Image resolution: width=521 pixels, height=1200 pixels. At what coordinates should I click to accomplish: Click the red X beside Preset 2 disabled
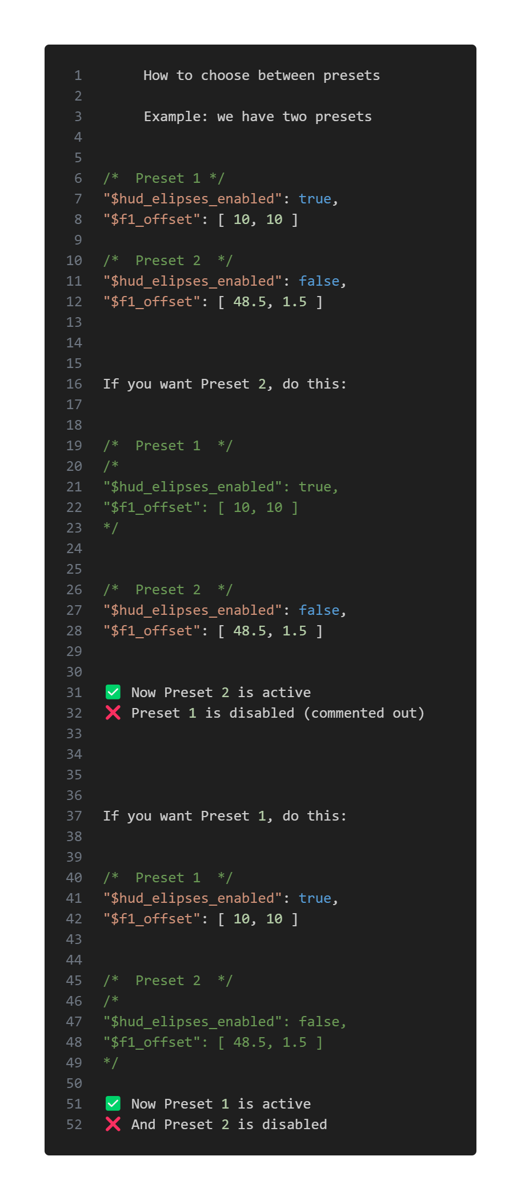point(113,1124)
